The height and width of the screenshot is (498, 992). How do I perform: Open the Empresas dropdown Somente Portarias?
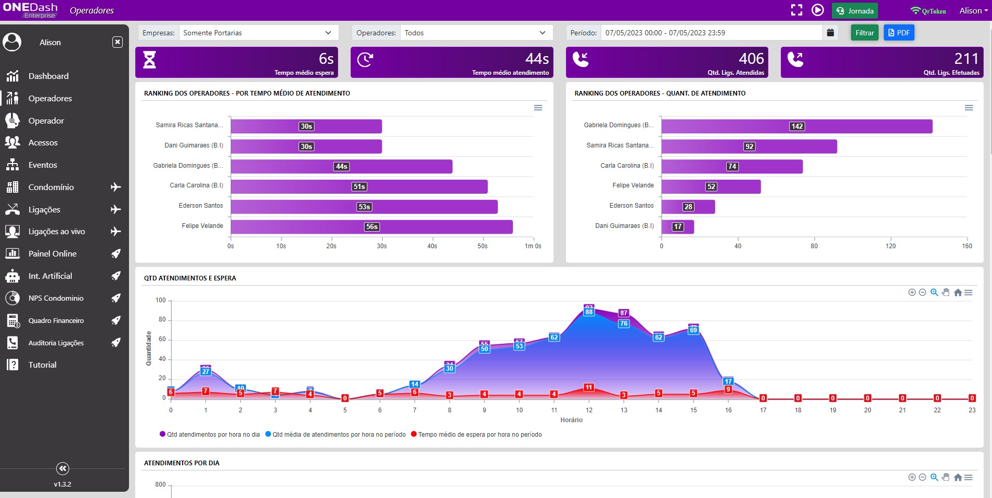tap(259, 33)
